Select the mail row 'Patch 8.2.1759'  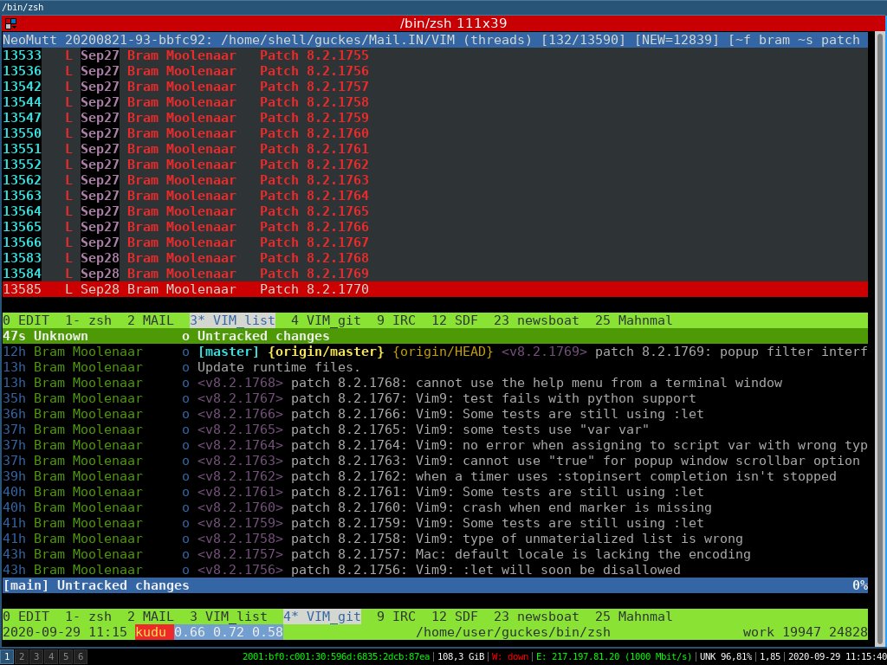pos(435,118)
